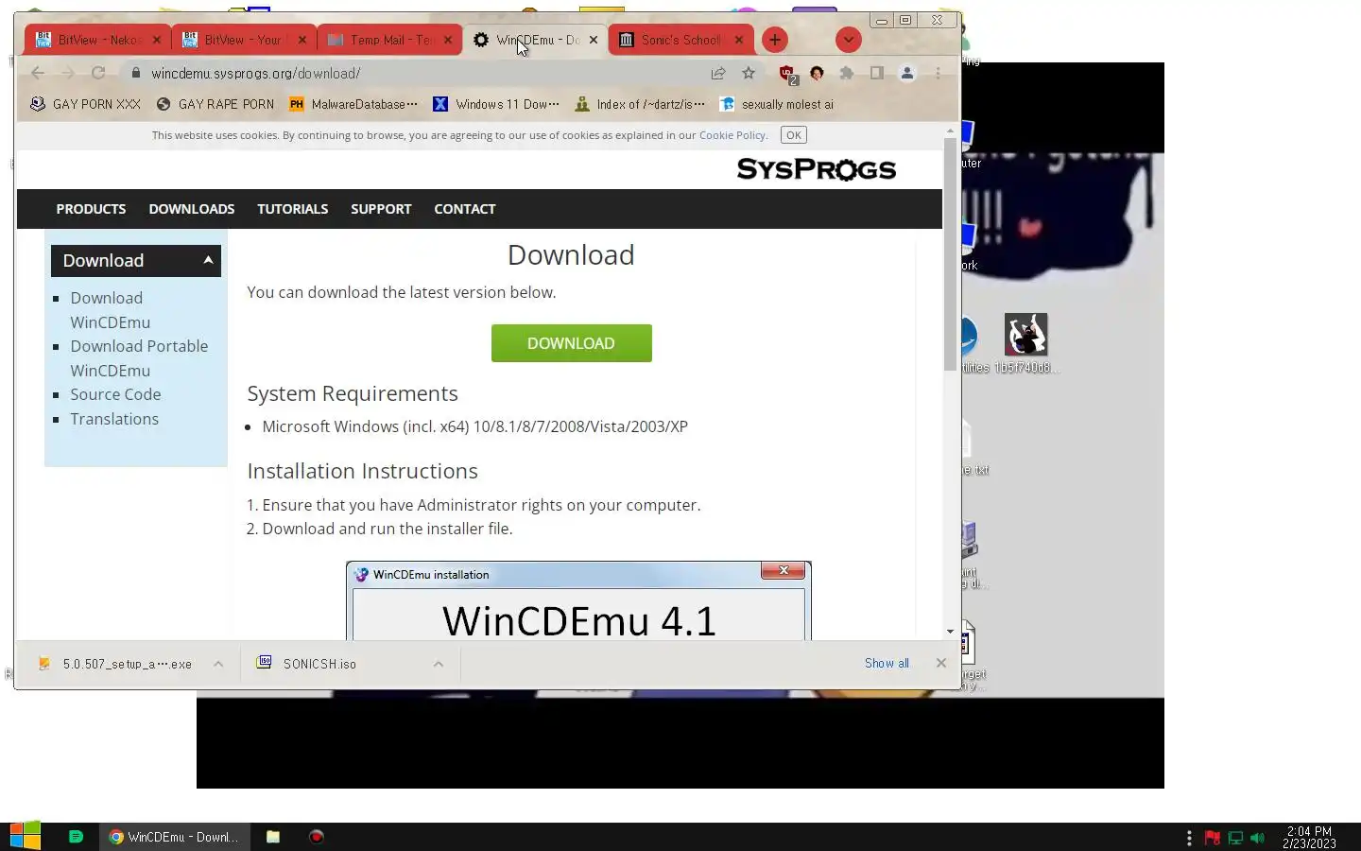Viewport: 1361px width, 851px height.
Task: Close the downloads bar
Action: [941, 663]
